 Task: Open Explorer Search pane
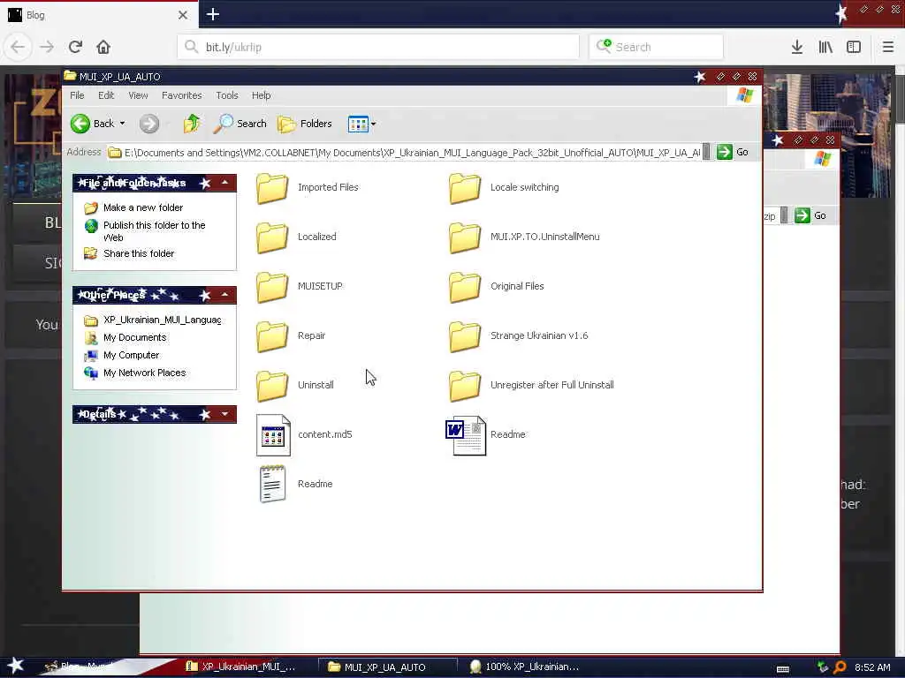point(240,124)
